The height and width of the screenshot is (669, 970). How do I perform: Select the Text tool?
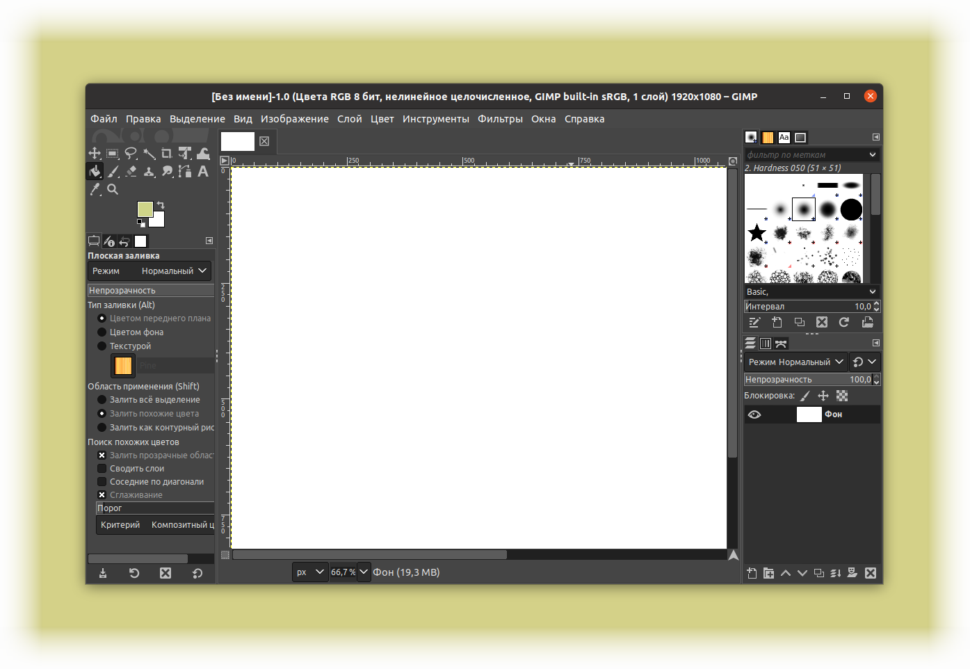(x=203, y=171)
